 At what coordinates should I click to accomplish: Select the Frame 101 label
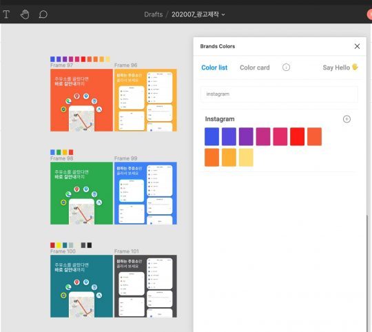(127, 251)
